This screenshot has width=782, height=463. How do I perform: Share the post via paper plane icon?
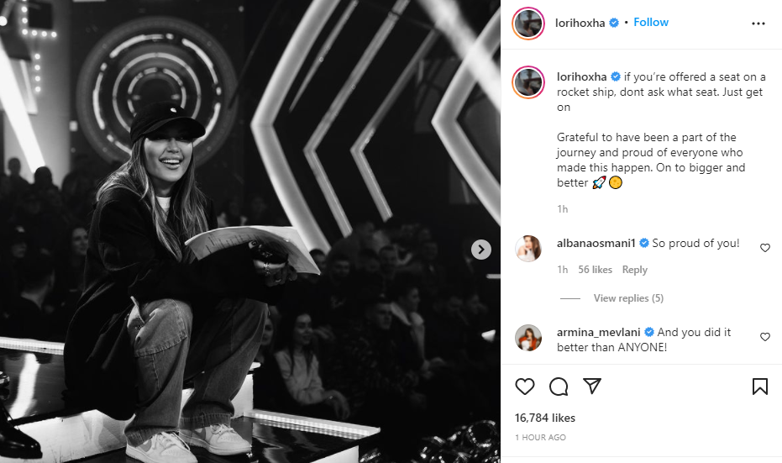(x=592, y=387)
